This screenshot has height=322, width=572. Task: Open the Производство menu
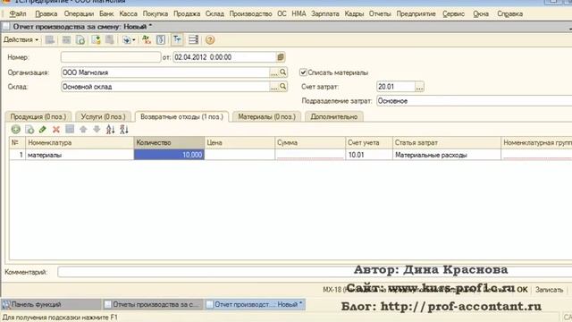250,14
